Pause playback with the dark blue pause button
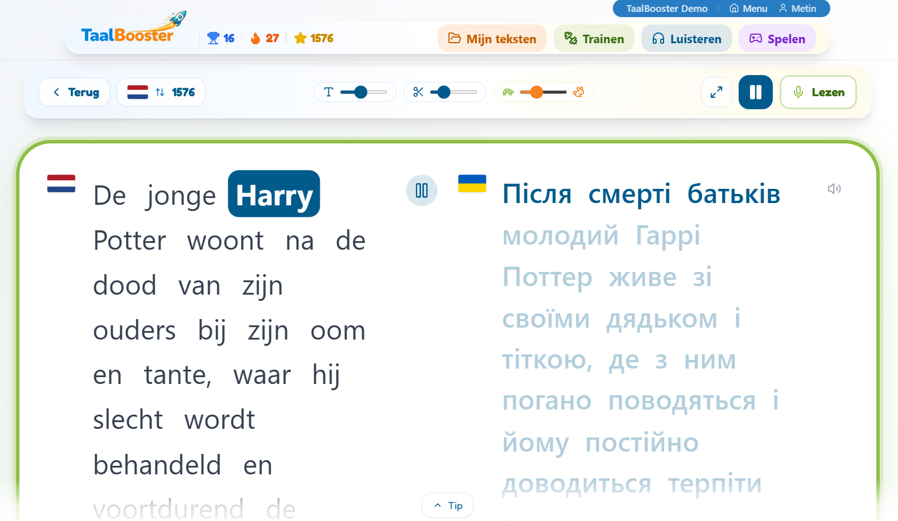This screenshot has height=521, width=898. (756, 92)
